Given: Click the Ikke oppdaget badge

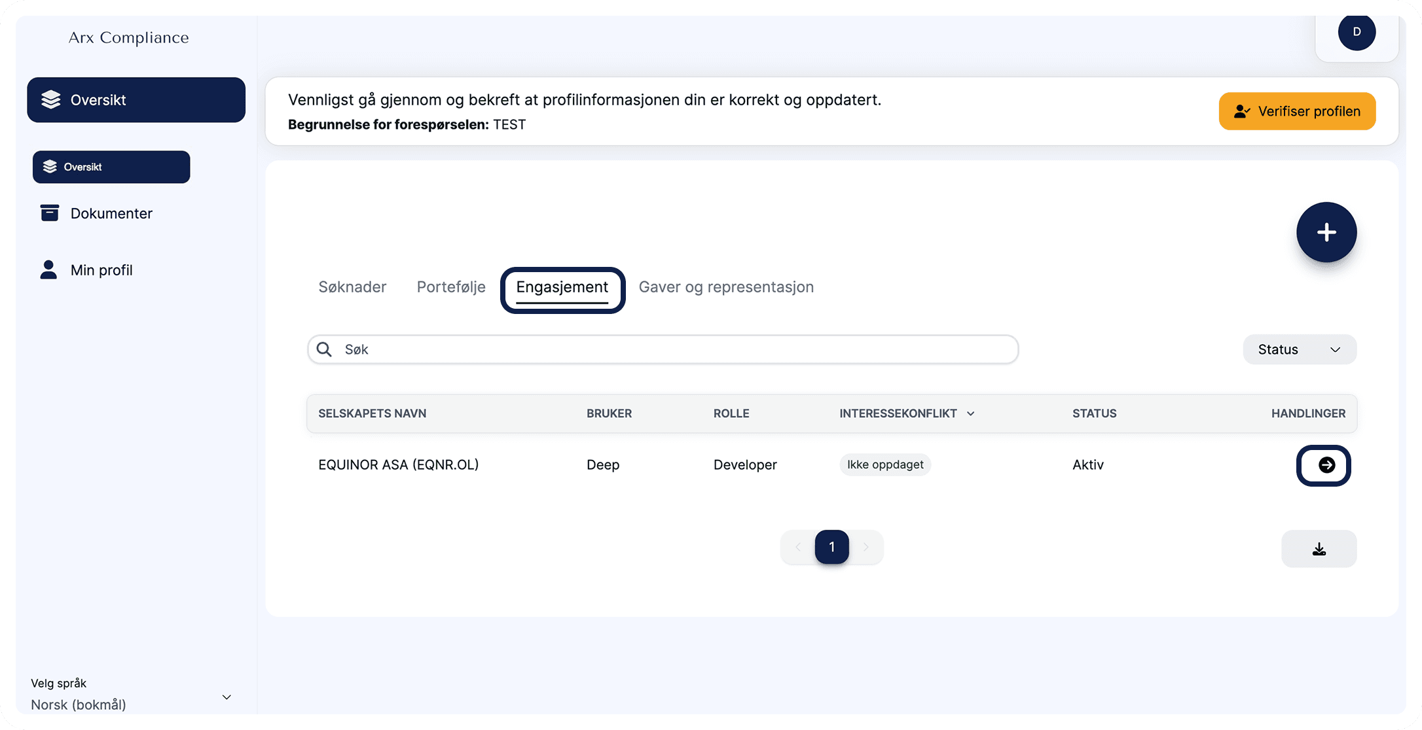Looking at the screenshot, I should click(x=885, y=464).
